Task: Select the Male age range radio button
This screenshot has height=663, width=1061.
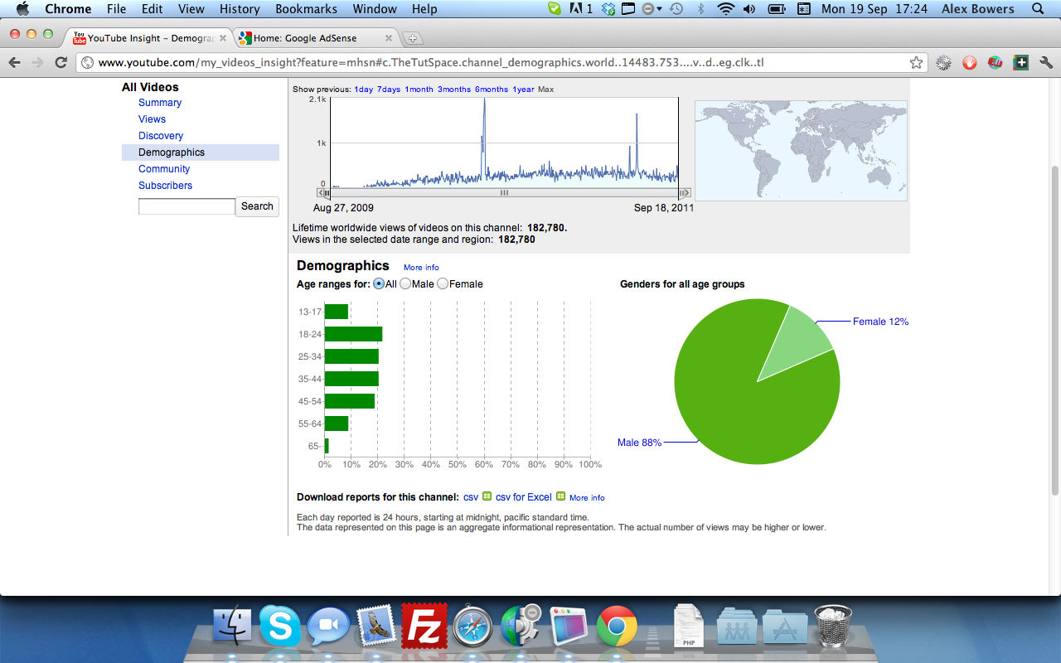Action: [x=405, y=284]
